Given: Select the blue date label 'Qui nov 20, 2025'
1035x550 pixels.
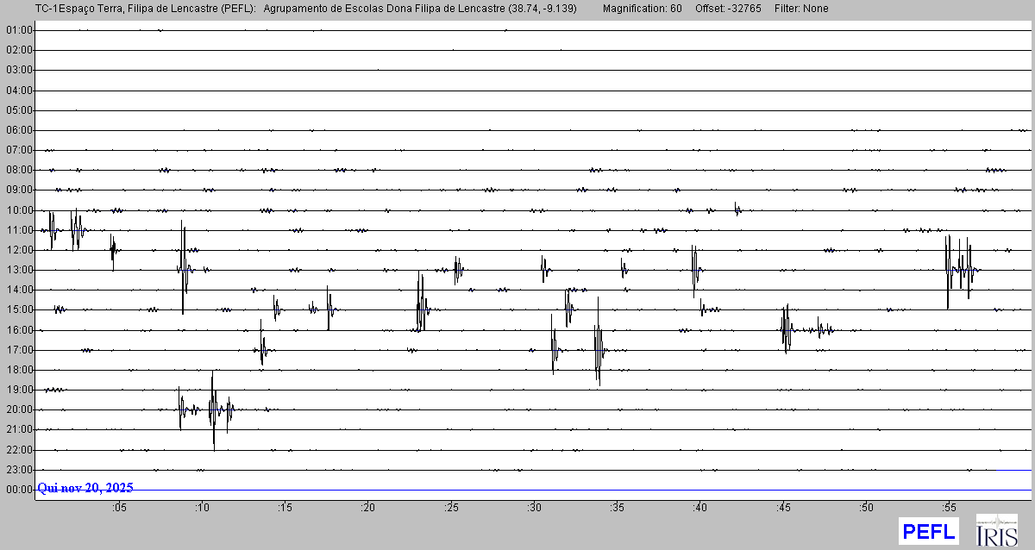Looking at the screenshot, I should (x=85, y=488).
